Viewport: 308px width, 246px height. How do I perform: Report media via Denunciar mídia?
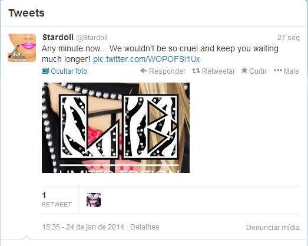[x=273, y=227]
